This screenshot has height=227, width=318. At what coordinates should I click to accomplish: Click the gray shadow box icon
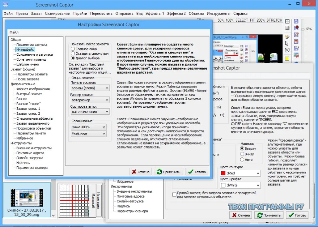pyautogui.click(x=287, y=28)
